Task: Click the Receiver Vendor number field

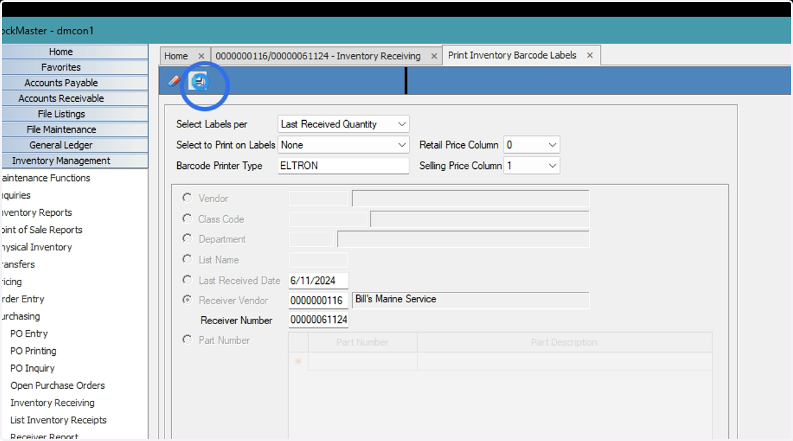Action: pos(319,301)
